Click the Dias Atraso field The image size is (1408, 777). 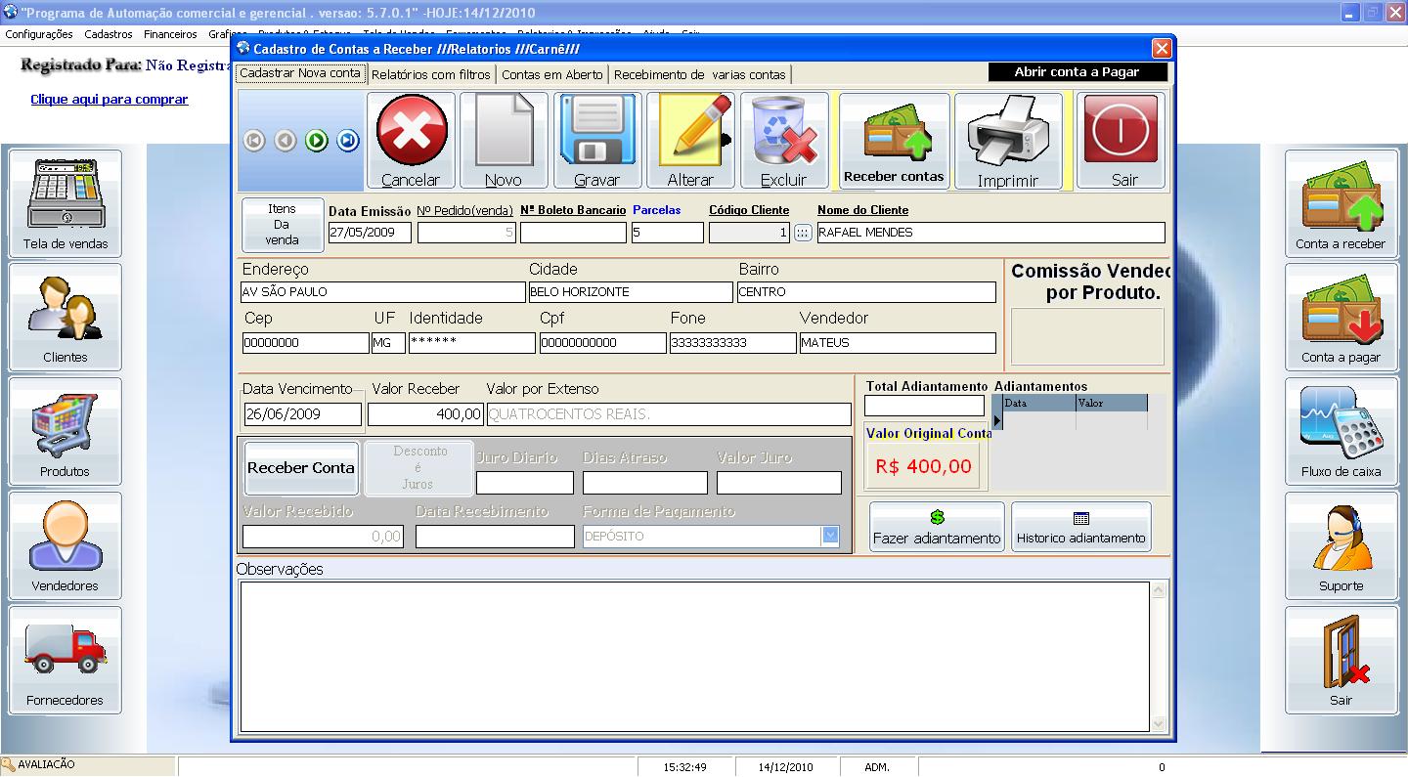(x=645, y=483)
